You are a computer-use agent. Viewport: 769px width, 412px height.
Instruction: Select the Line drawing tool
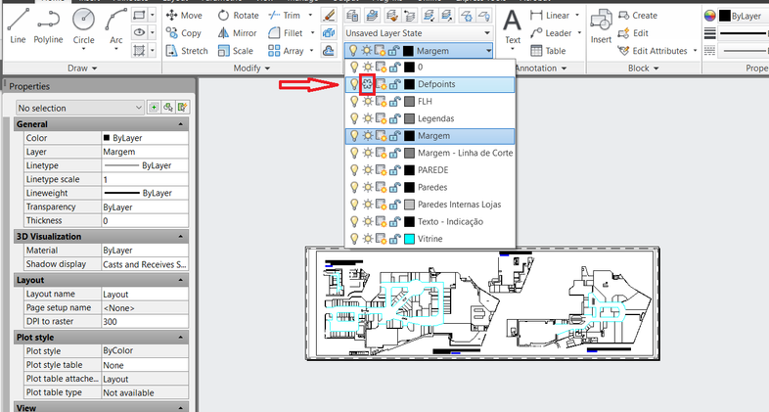(18, 25)
